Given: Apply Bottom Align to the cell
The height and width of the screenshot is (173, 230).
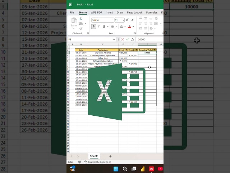Looking at the screenshot, I should point(151,18).
